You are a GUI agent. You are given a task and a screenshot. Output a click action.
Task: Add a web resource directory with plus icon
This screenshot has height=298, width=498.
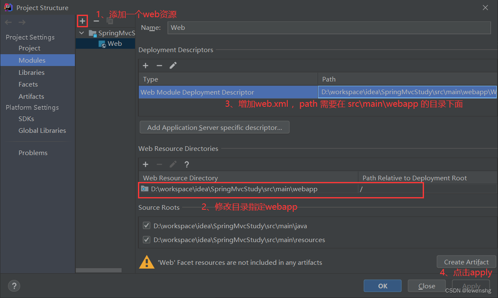click(146, 164)
